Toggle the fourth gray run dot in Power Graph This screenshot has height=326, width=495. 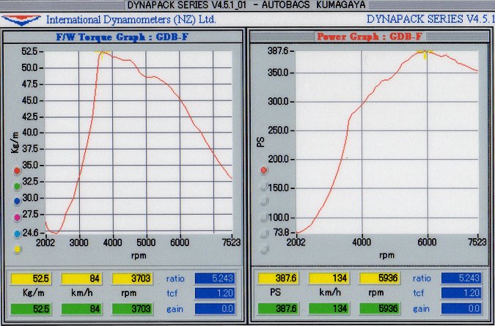(x=264, y=233)
